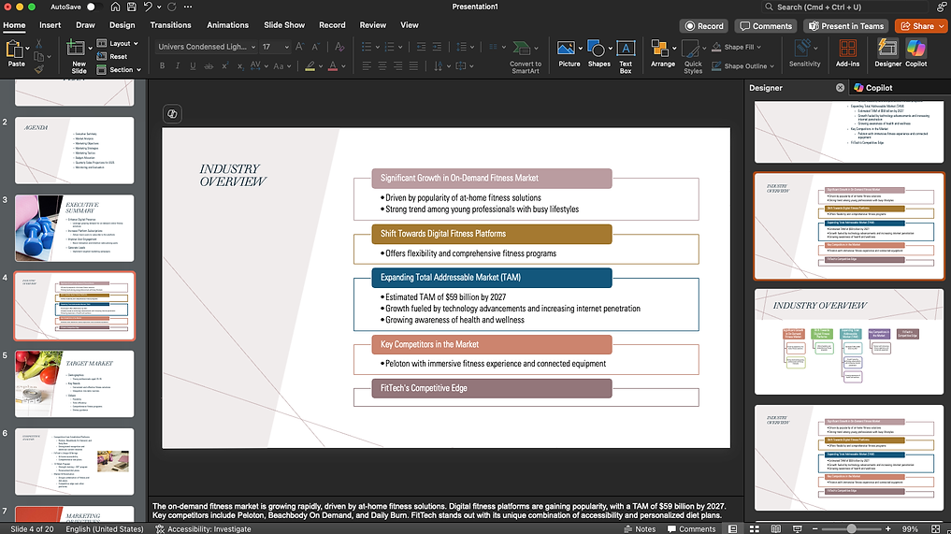Apply bold formatting
Image resolution: width=951 pixels, height=534 pixels.
(x=162, y=65)
